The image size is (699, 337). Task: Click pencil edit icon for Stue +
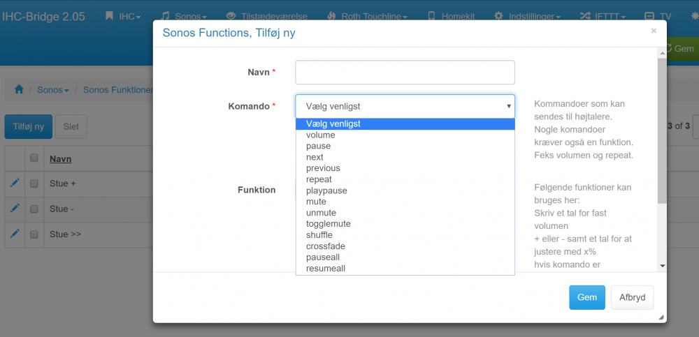point(15,183)
